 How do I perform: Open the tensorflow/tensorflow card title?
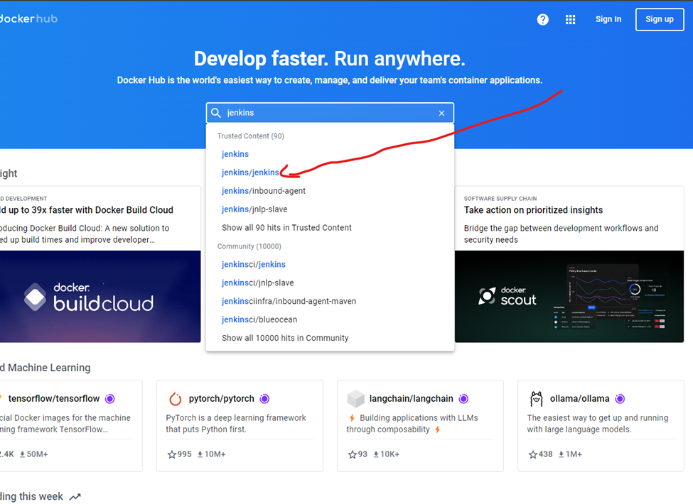click(x=54, y=398)
